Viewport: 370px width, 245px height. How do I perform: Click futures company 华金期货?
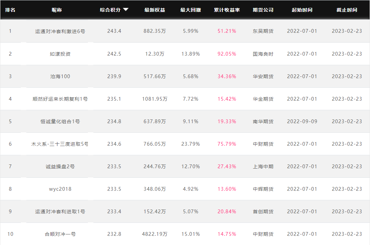(x=263, y=99)
